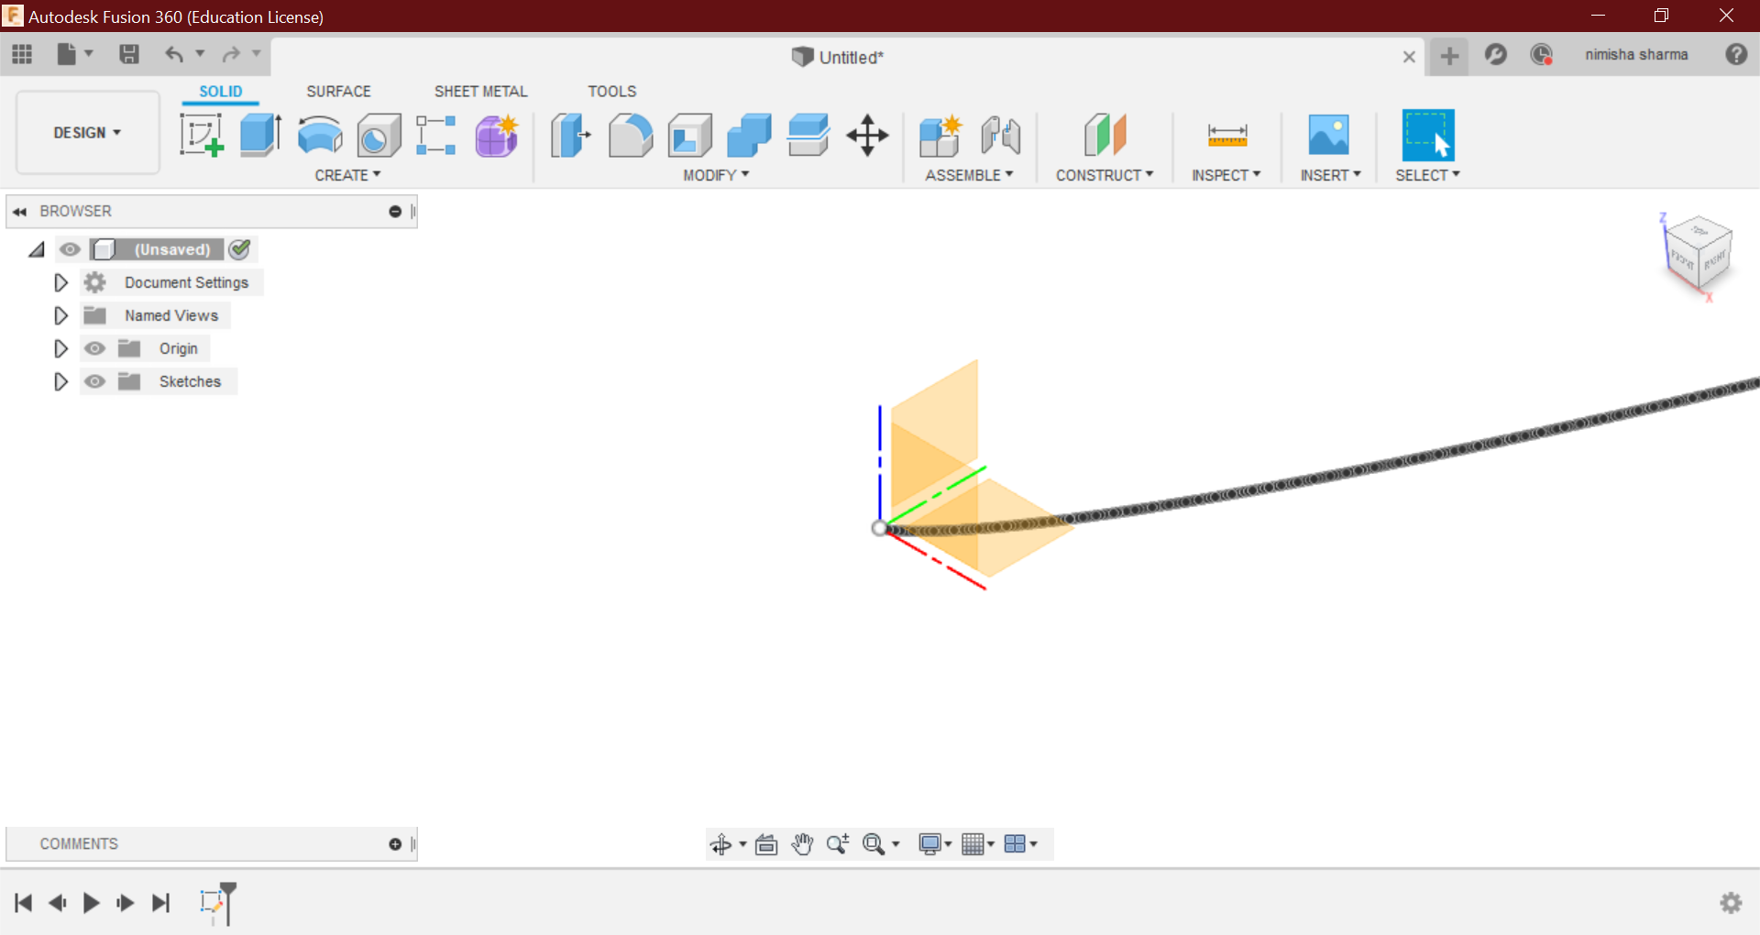Select the Revolve tool
The image size is (1760, 935).
[320, 135]
